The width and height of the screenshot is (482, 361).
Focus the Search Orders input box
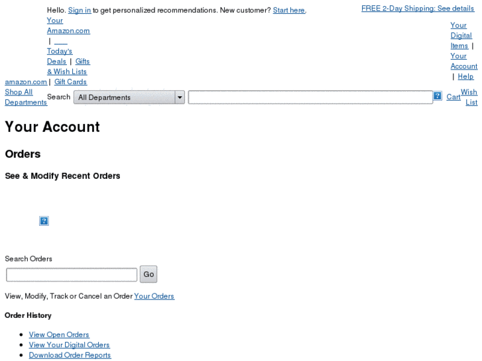click(72, 274)
